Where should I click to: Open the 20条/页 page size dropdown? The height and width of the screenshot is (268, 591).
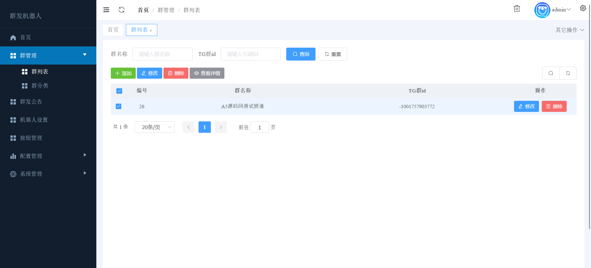coord(155,127)
